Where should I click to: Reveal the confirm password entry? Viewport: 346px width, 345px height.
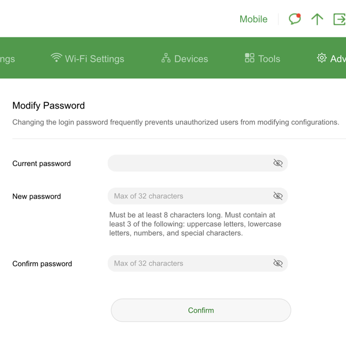278,263
